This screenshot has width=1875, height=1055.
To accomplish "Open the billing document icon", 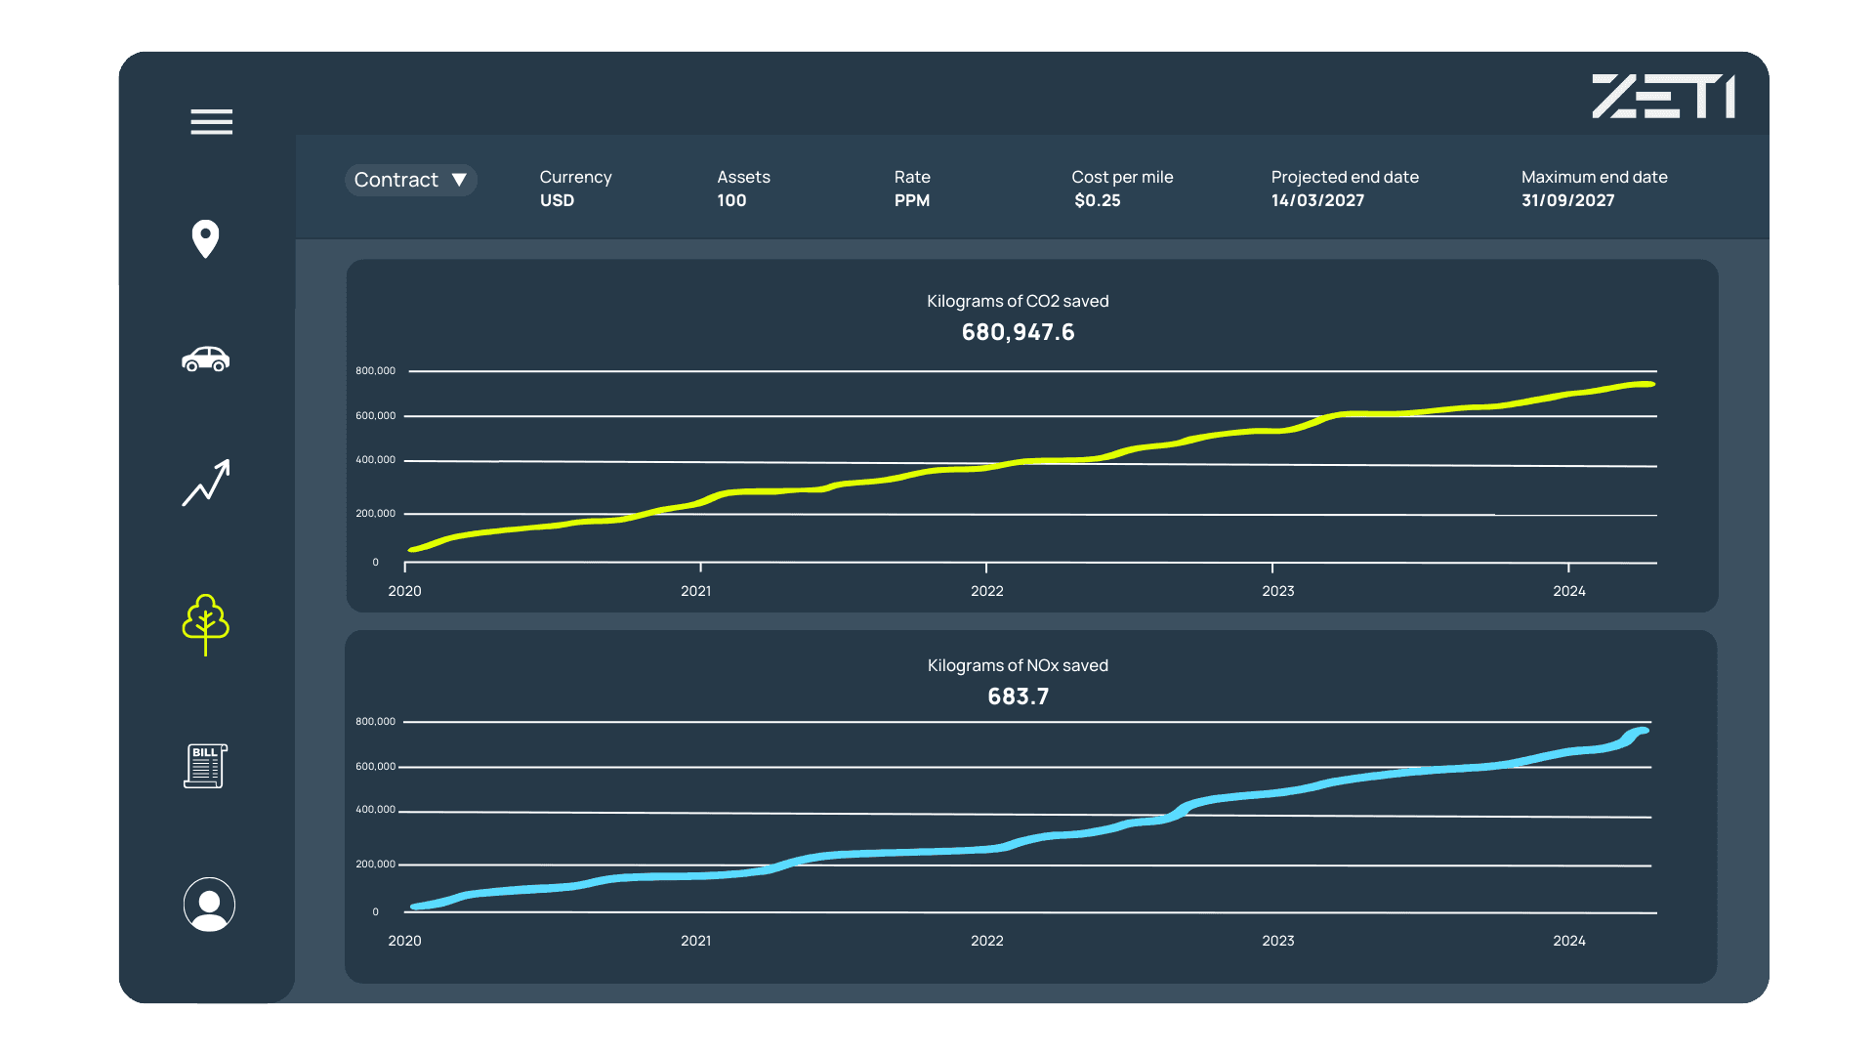I will [205, 766].
